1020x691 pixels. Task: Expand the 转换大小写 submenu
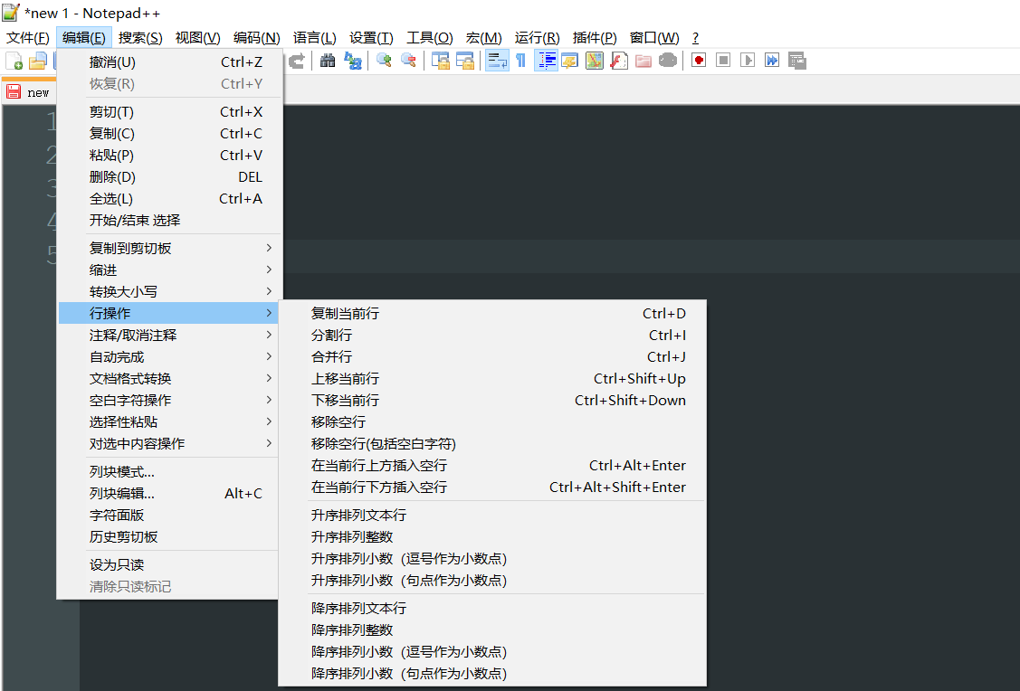[x=170, y=292]
